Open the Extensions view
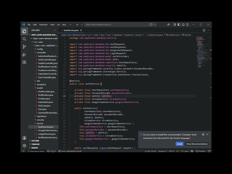The height and width of the screenshot is (174, 232). 24,62
